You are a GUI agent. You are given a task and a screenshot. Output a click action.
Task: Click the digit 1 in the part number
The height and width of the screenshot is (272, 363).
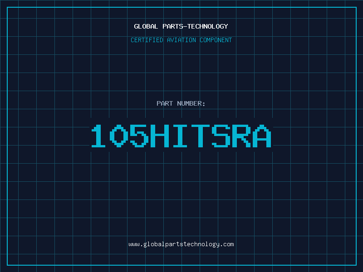point(99,136)
